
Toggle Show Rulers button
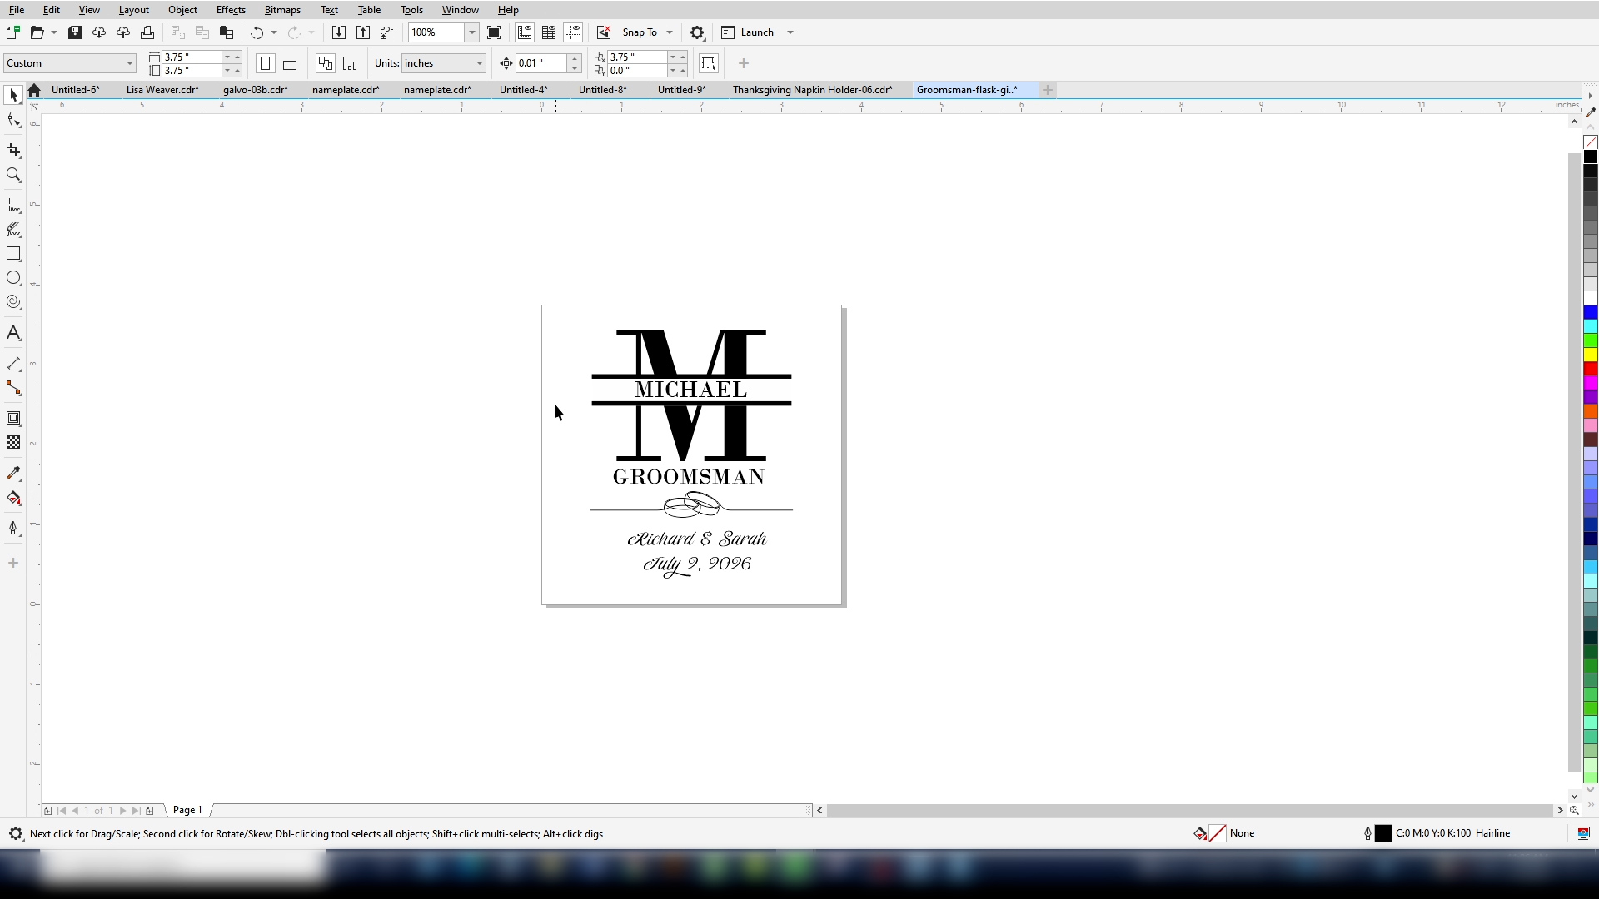coord(525,32)
